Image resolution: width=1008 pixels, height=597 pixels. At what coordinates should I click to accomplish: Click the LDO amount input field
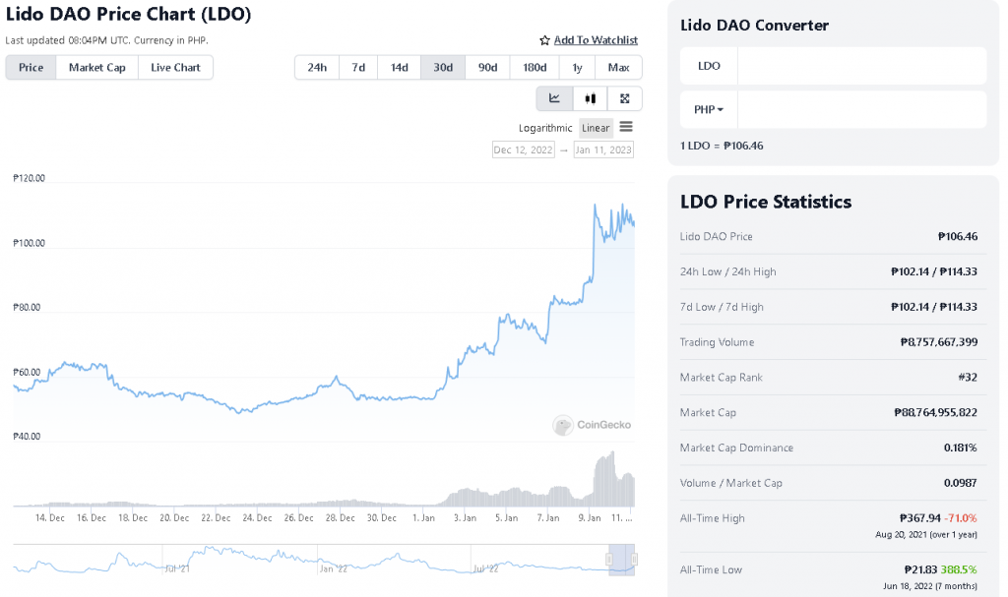pos(861,66)
